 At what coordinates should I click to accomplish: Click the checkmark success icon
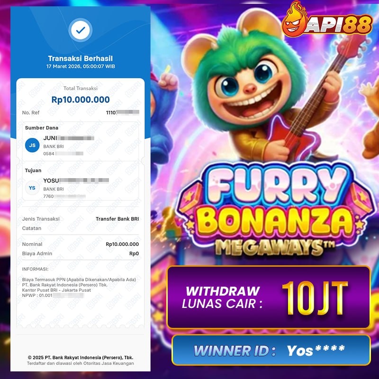pos(81,30)
